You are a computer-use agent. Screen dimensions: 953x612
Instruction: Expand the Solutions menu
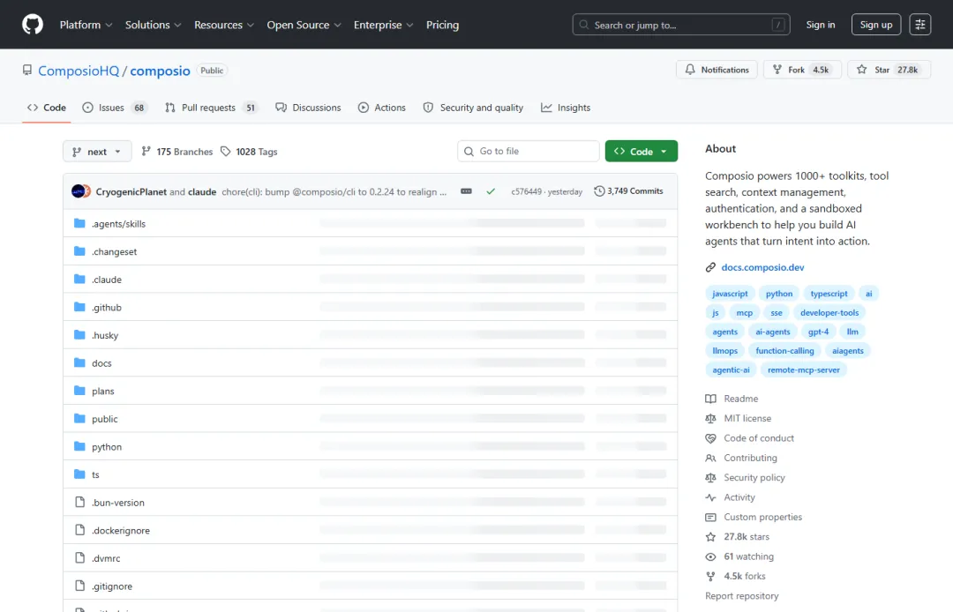pyautogui.click(x=154, y=25)
